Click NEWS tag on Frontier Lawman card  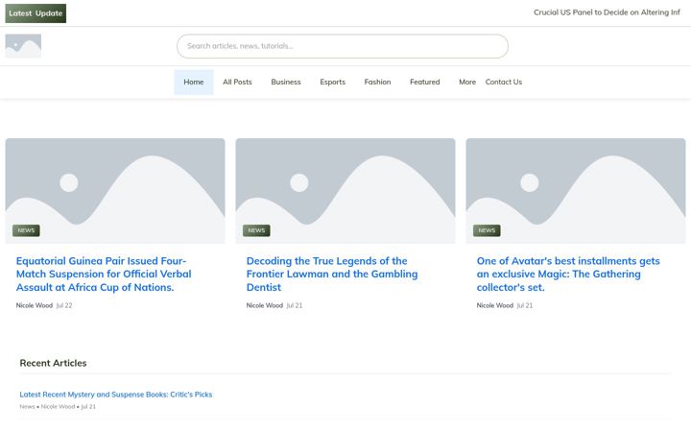(x=256, y=230)
